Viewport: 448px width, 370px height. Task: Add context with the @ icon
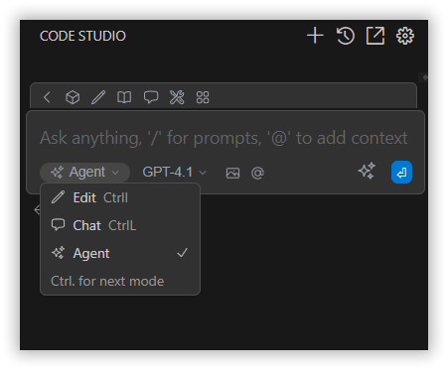pyautogui.click(x=257, y=173)
